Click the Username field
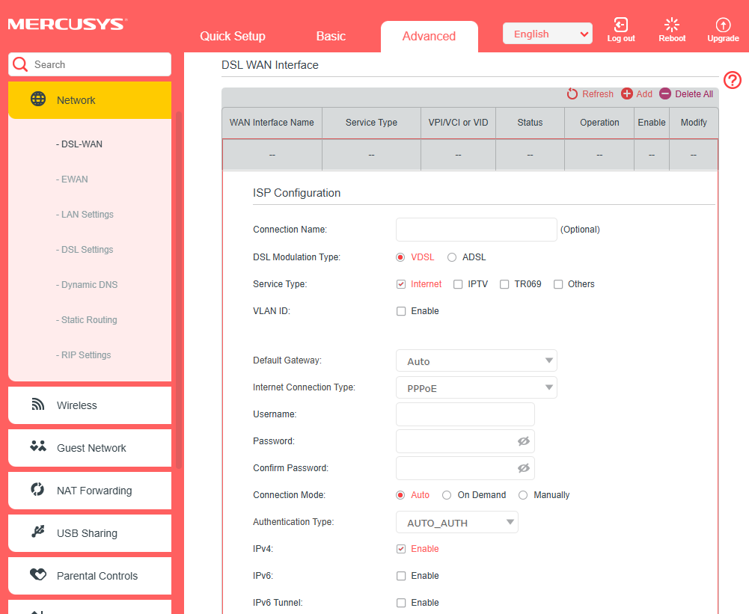The image size is (749, 614). [x=465, y=414]
